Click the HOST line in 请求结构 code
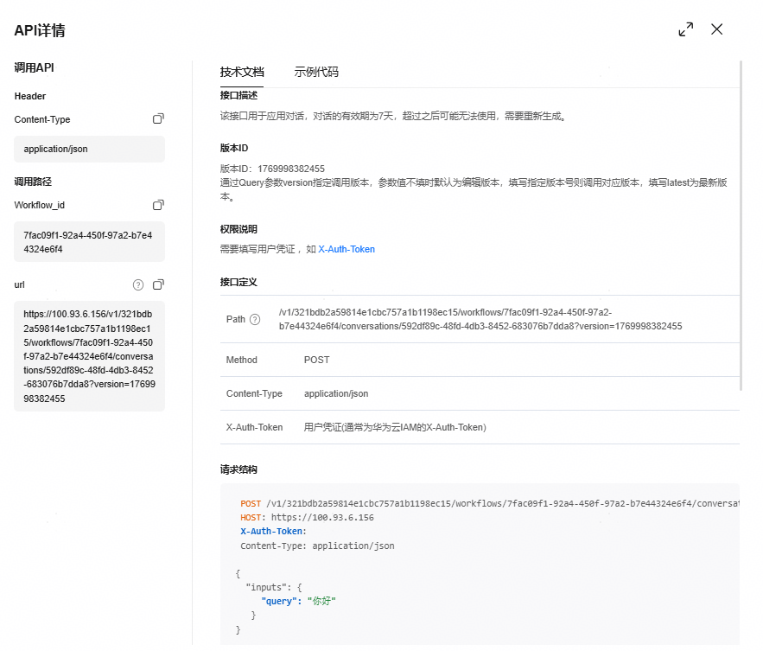 [x=307, y=517]
